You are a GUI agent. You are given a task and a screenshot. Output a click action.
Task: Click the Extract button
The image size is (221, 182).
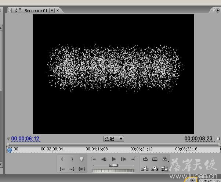[x=155, y=169]
